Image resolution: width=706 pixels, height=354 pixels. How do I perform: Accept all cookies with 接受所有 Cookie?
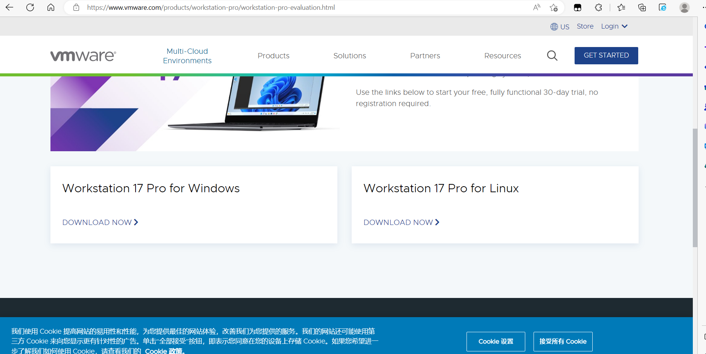click(x=563, y=341)
